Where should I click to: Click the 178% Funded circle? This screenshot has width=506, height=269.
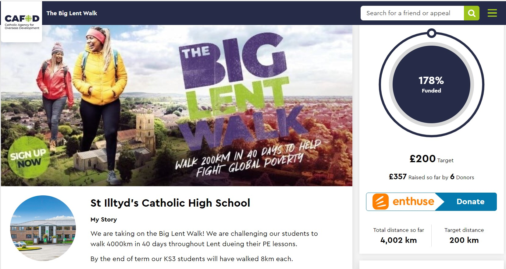tap(431, 85)
